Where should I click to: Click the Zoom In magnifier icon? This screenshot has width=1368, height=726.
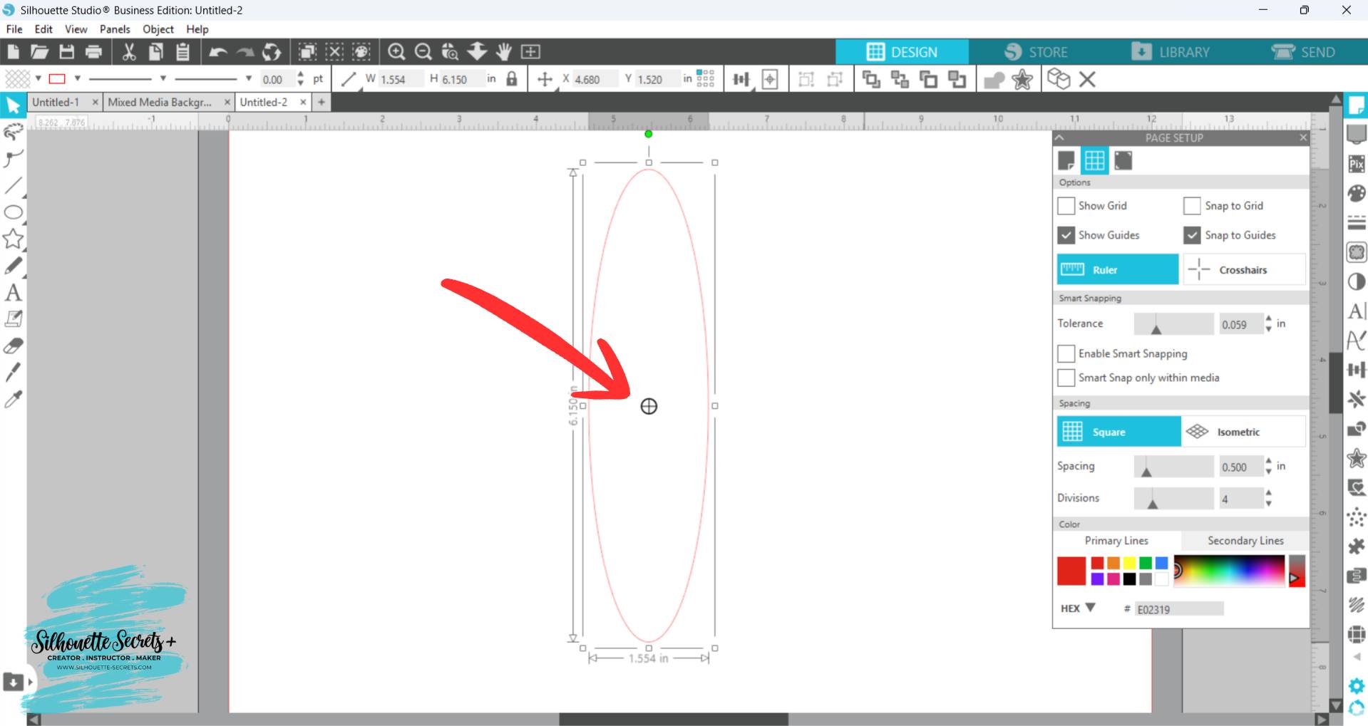(x=396, y=52)
